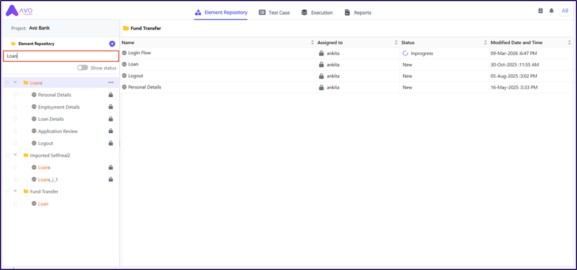
Task: Open the AB user profile avatar
Action: 564,11
